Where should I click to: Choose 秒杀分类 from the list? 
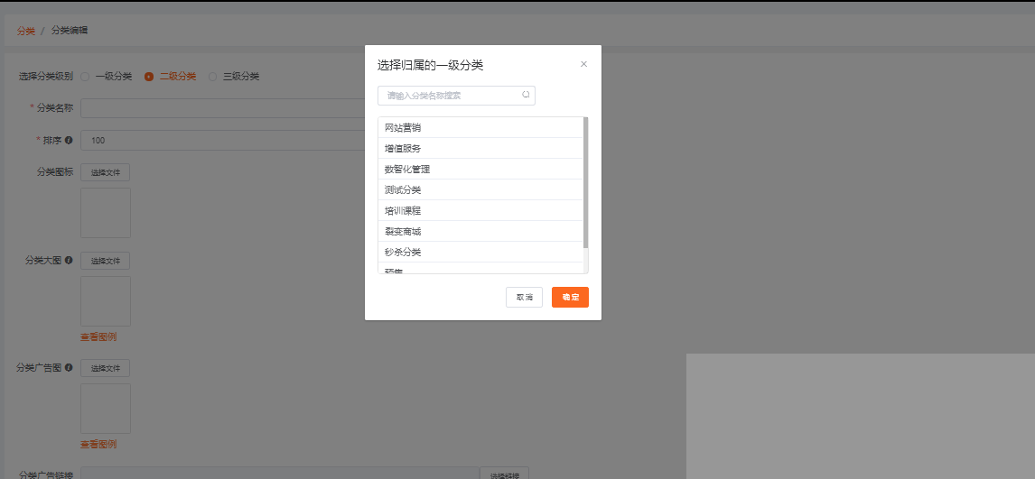coord(403,253)
